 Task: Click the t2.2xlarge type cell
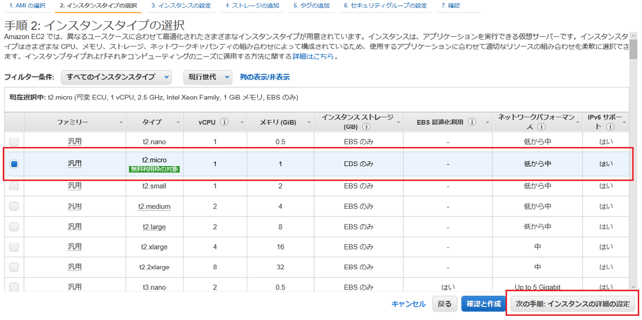tap(155, 267)
